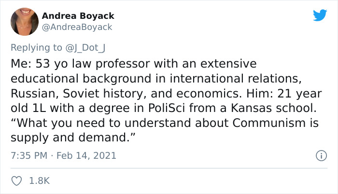The image size is (338, 194).
Task: View the 1.8K likes count
Action: click(39, 180)
